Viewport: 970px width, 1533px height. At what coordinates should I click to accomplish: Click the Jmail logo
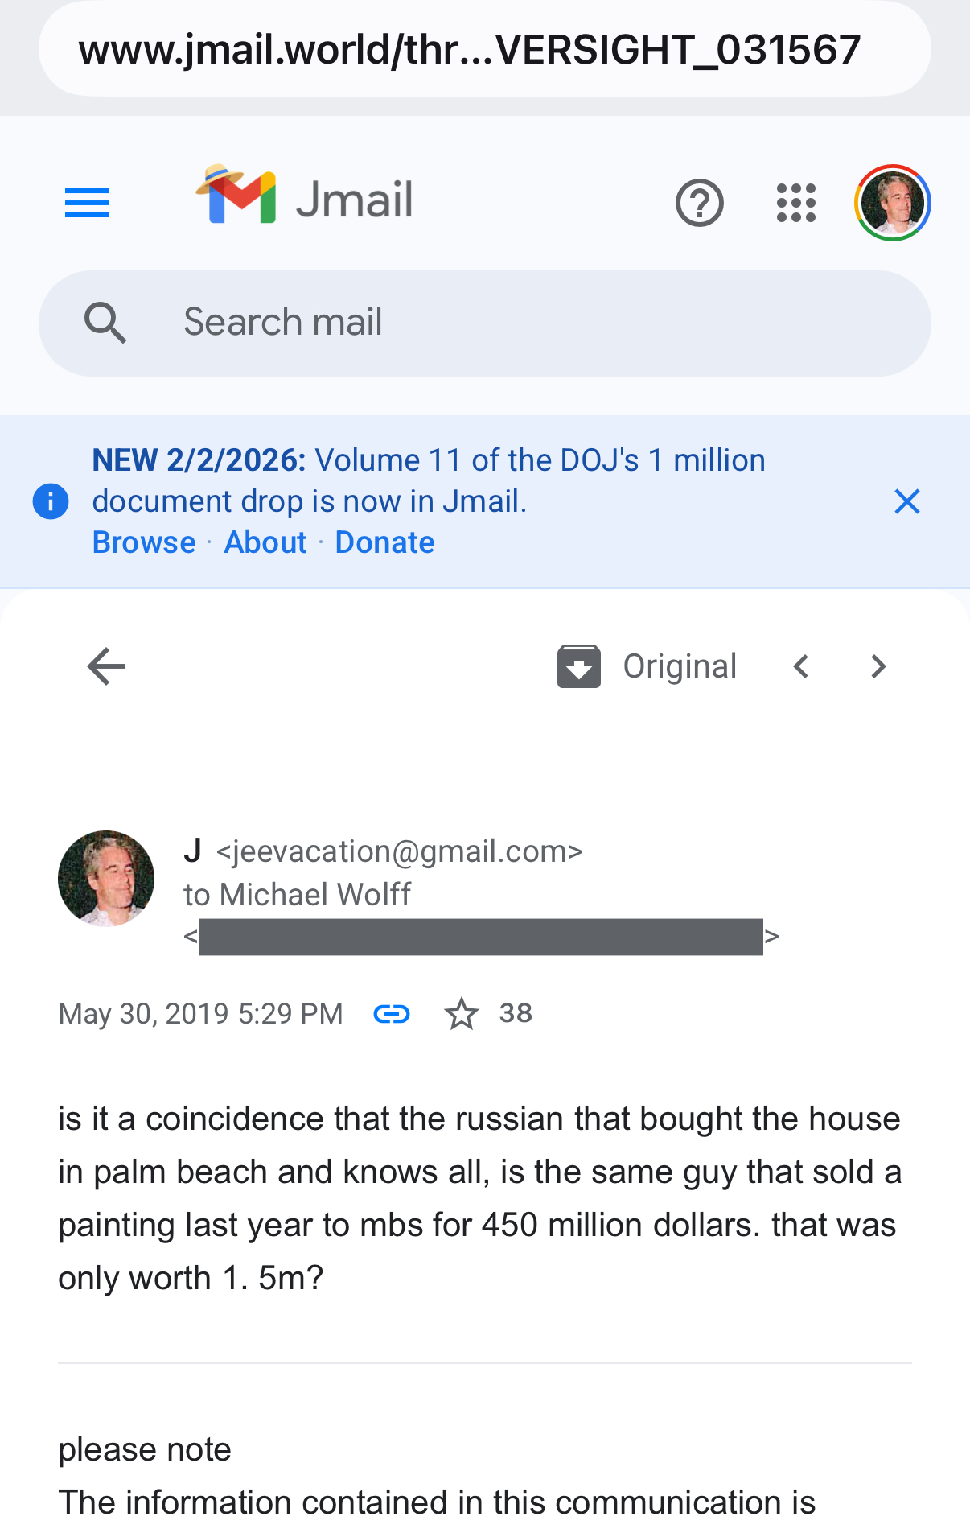(304, 197)
